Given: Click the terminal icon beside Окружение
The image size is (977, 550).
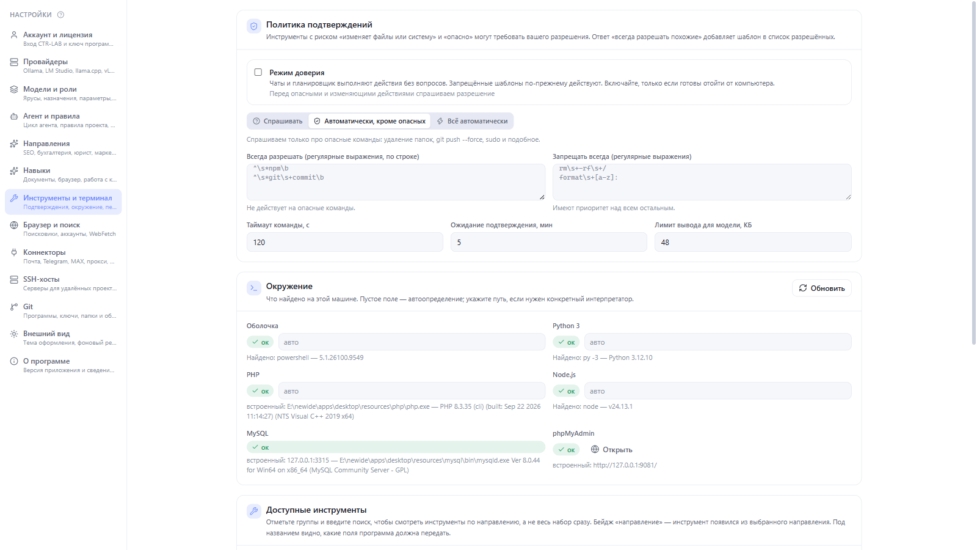Looking at the screenshot, I should coord(254,288).
